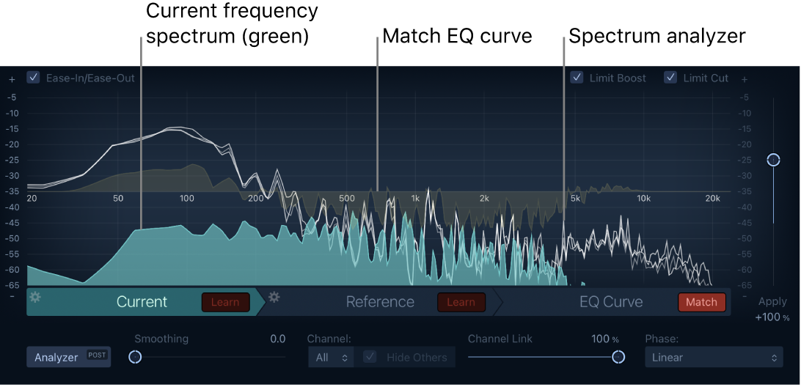Open the Phase Linear dropdown
This screenshot has width=801, height=387.
tap(714, 358)
